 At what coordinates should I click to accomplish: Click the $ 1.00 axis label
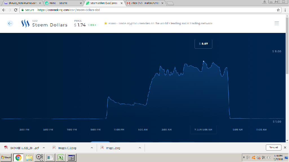pyautogui.click(x=277, y=121)
